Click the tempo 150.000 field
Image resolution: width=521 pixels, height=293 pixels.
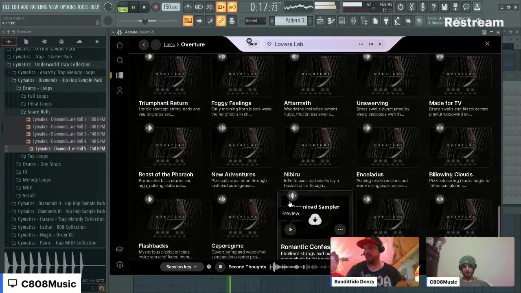pyautogui.click(x=171, y=7)
